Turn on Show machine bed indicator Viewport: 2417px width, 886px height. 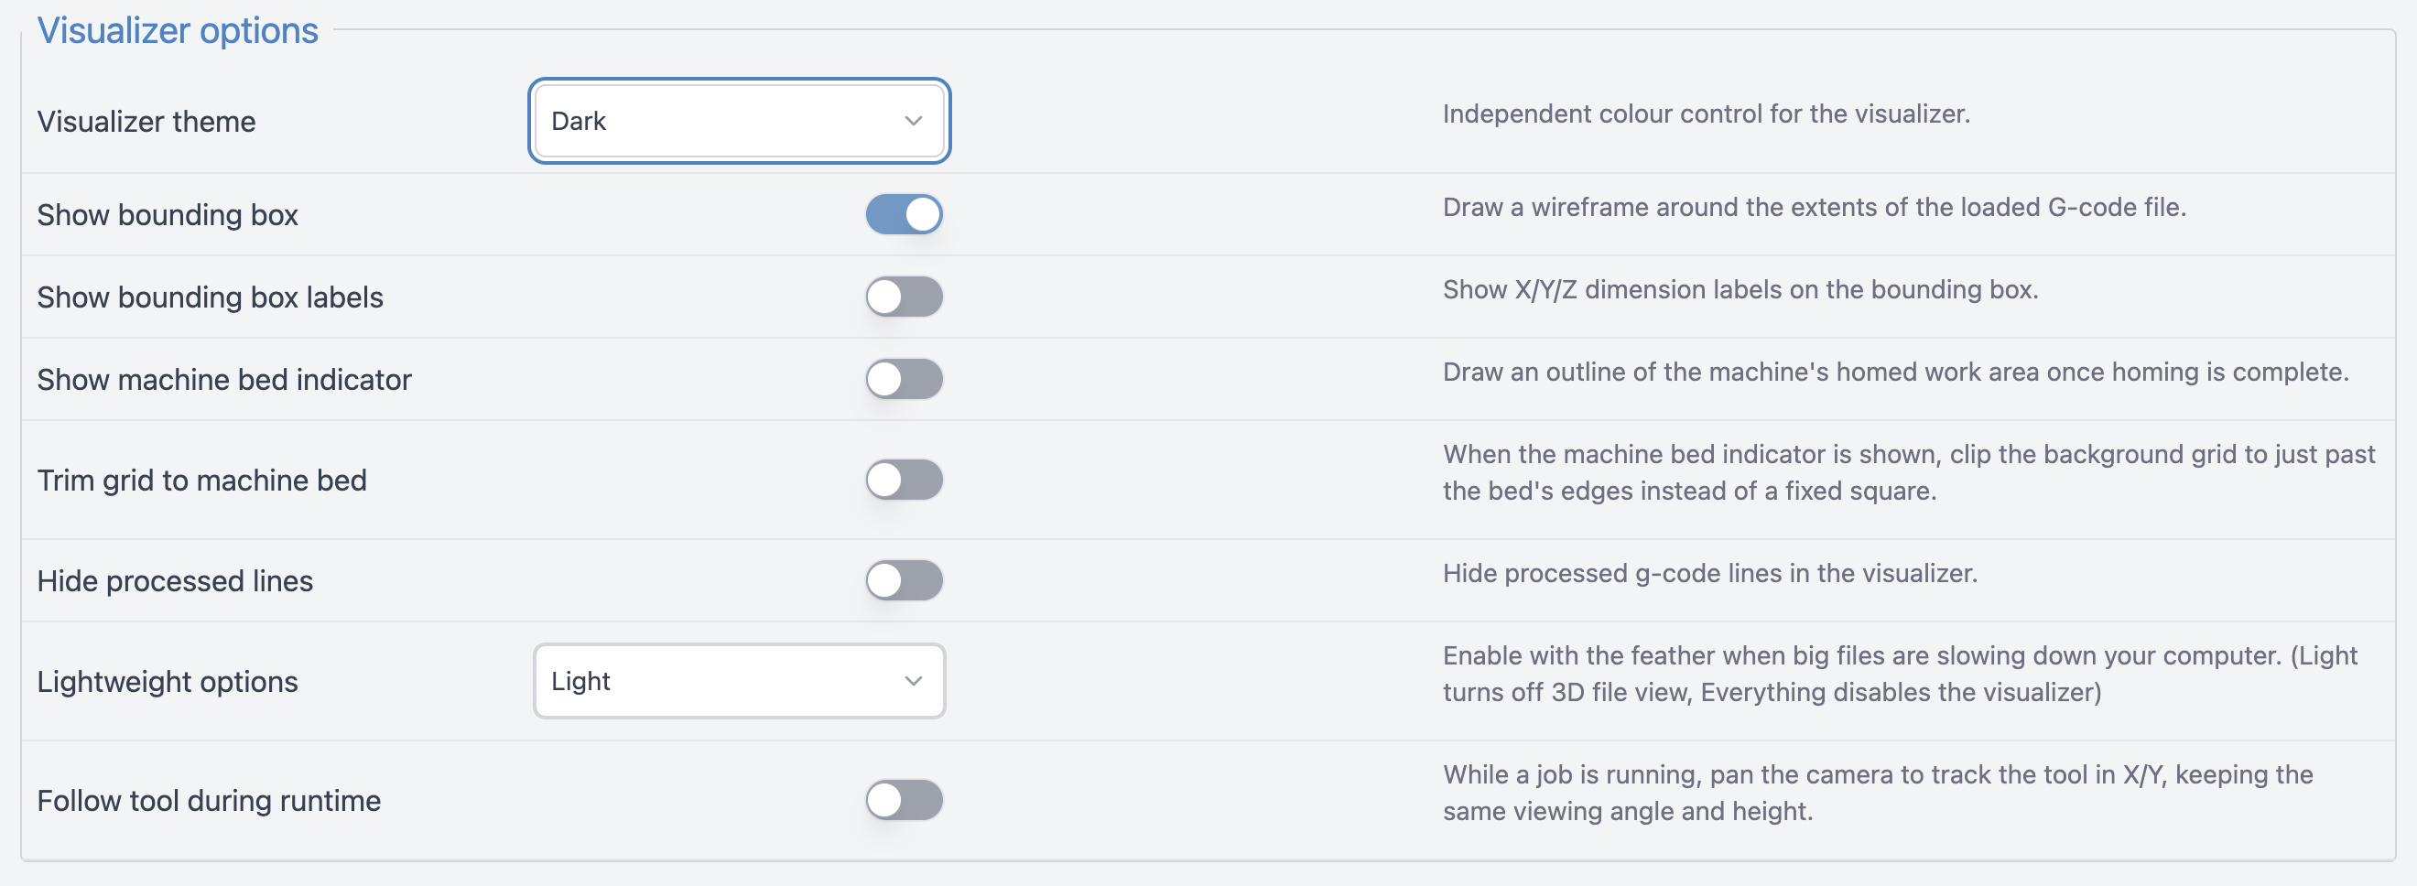pyautogui.click(x=904, y=380)
